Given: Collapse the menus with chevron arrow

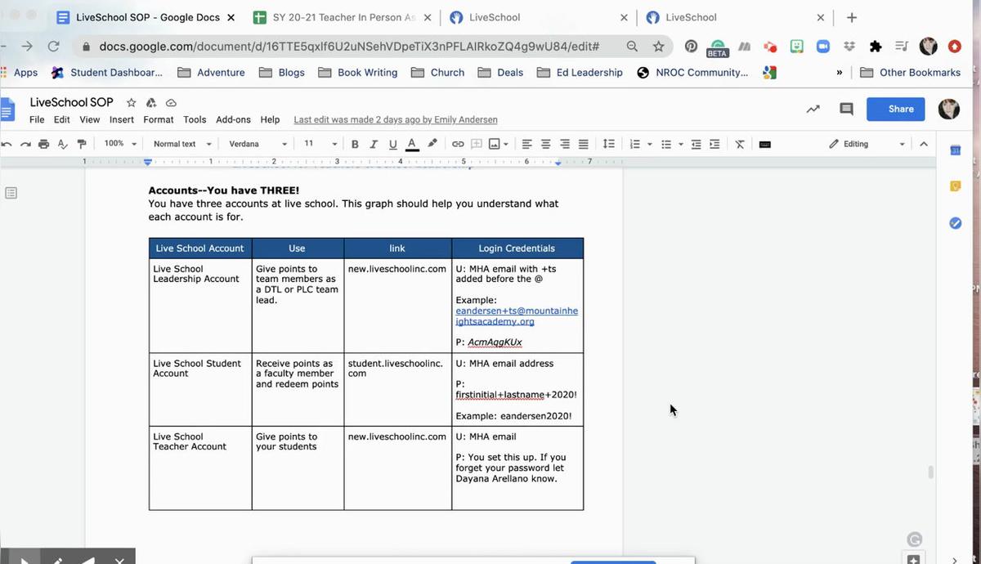Looking at the screenshot, I should click(924, 144).
